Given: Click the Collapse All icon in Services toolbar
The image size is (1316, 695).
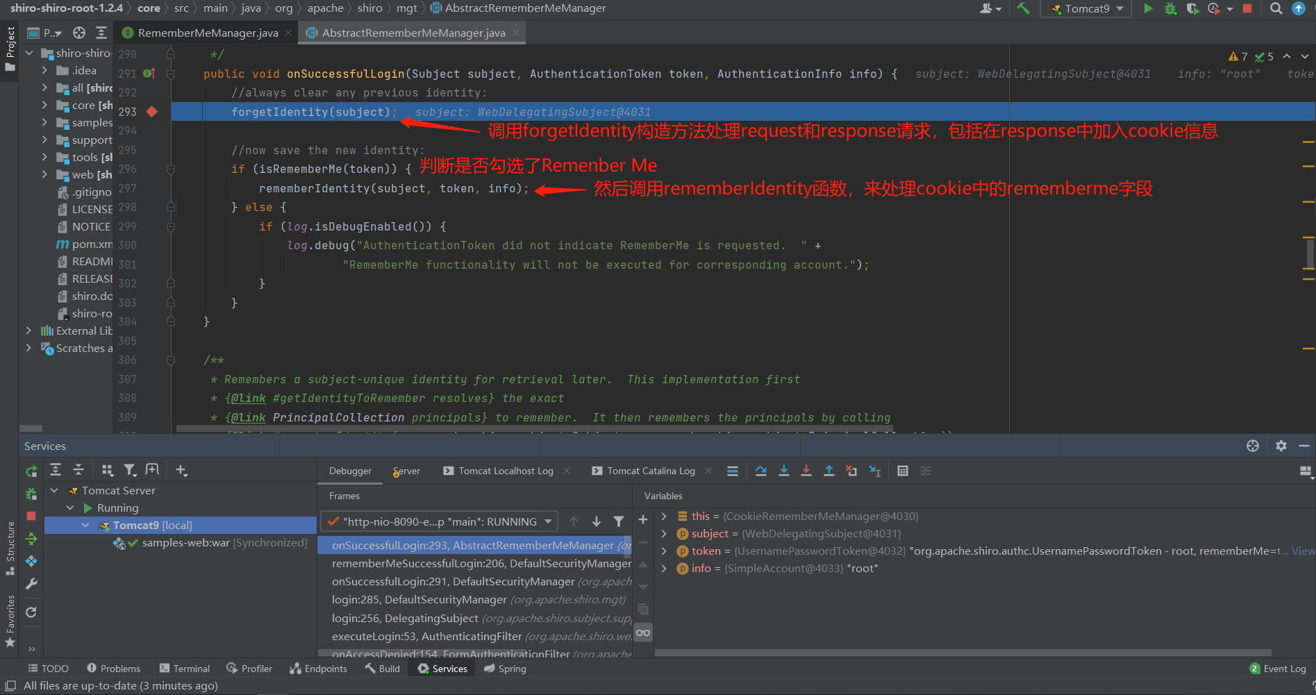Looking at the screenshot, I should click(x=78, y=470).
